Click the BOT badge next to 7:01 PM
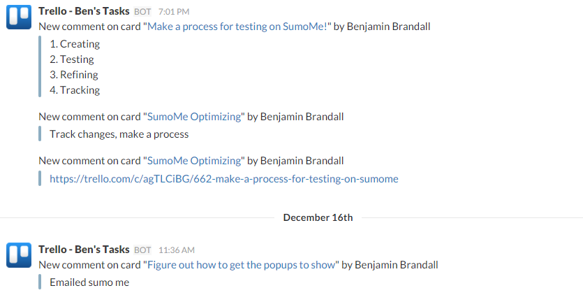 coord(142,12)
